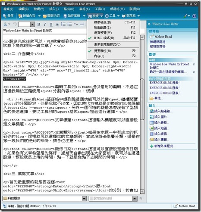Open the 新增內容 dropdown arrow
The width and height of the screenshot is (201, 212).
(x=39, y=16)
